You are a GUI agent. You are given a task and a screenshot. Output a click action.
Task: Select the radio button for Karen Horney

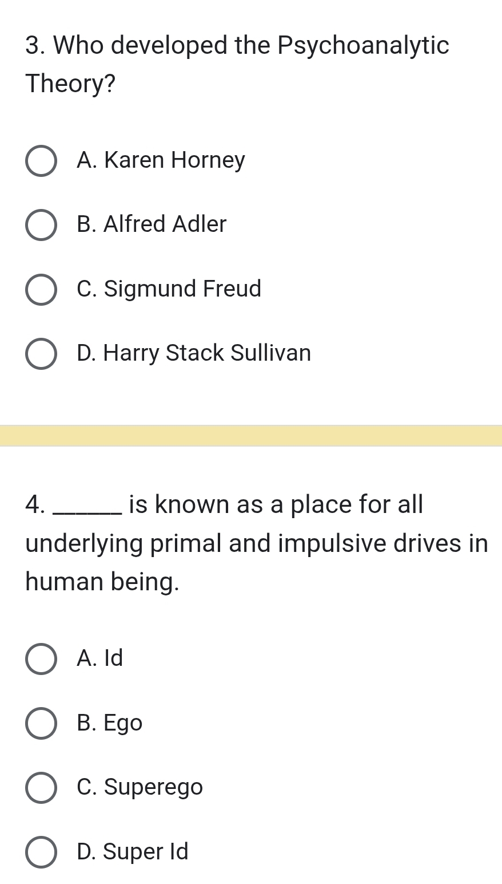41,161
